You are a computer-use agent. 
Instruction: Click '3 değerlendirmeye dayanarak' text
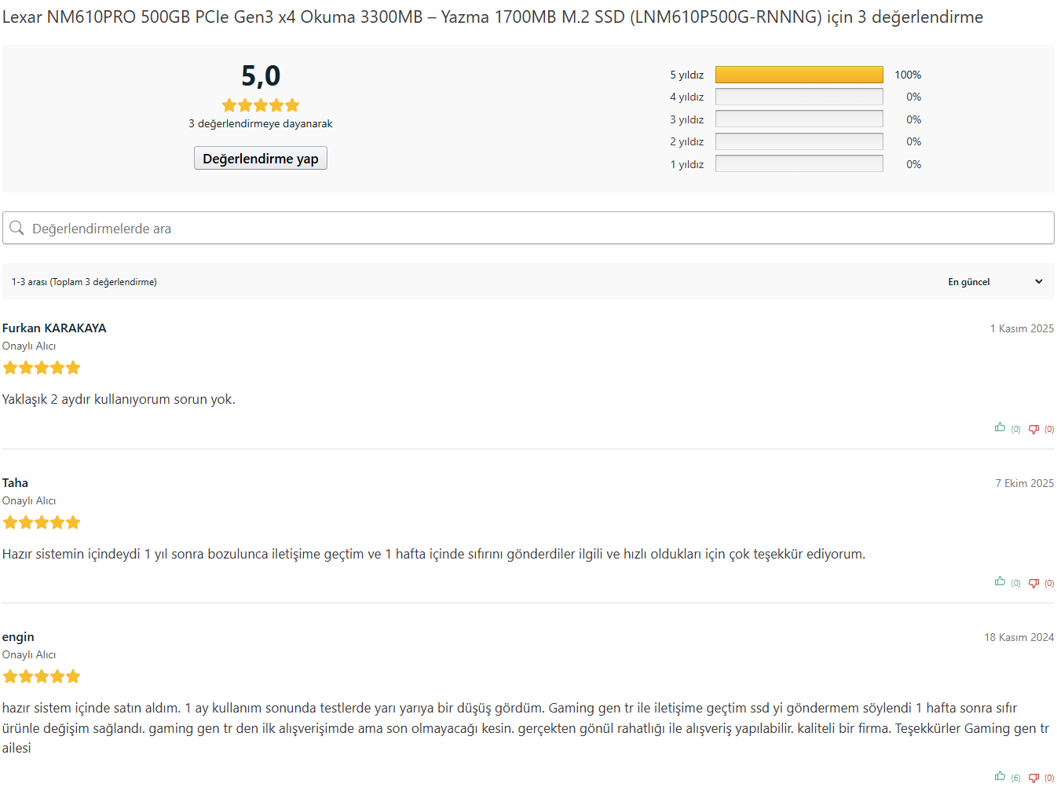261,123
